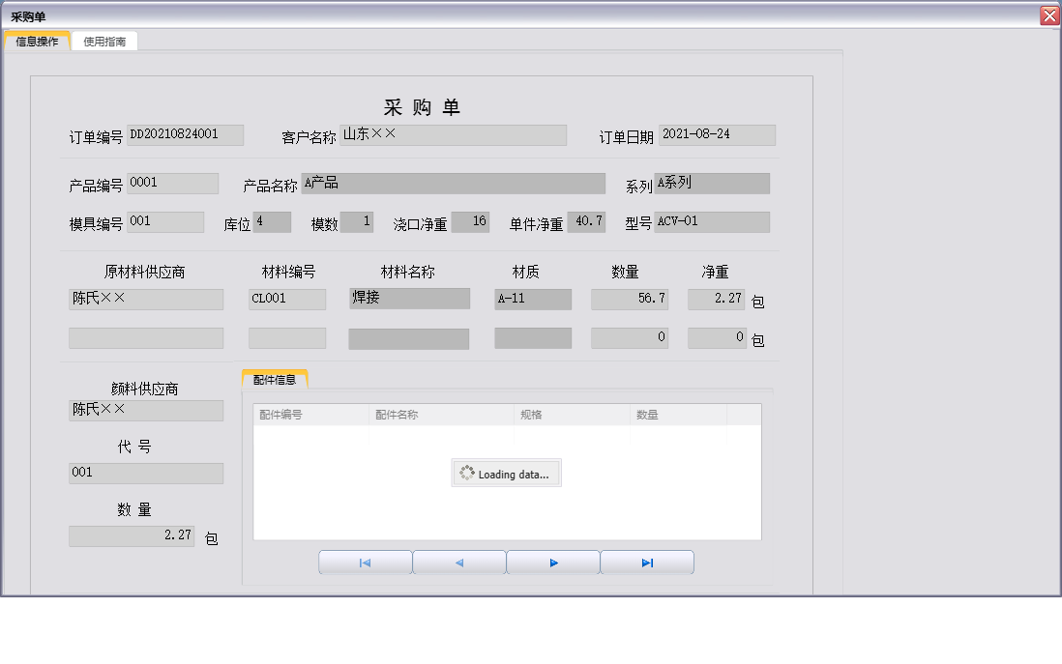Select the 代号 field showing 001
Viewport: 1062px width, 664px height.
coord(145,474)
